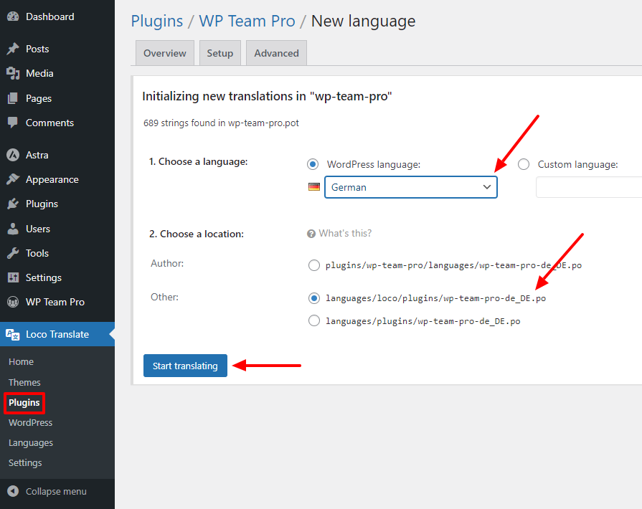Open the German language dropdown

(411, 187)
